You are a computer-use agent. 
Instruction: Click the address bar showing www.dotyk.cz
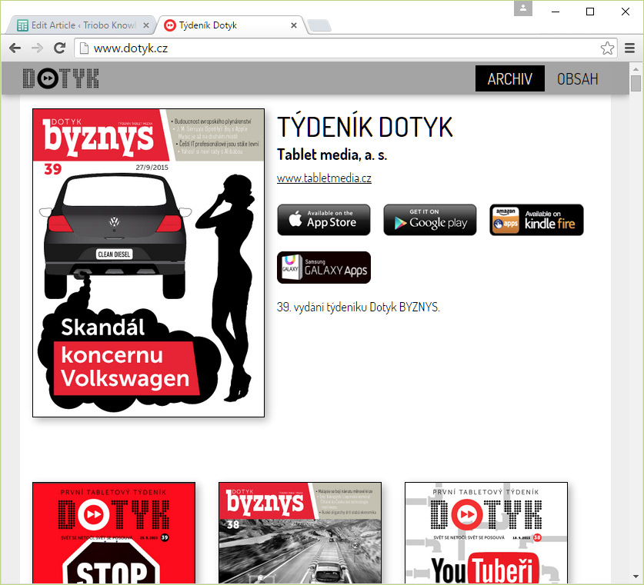tap(345, 48)
